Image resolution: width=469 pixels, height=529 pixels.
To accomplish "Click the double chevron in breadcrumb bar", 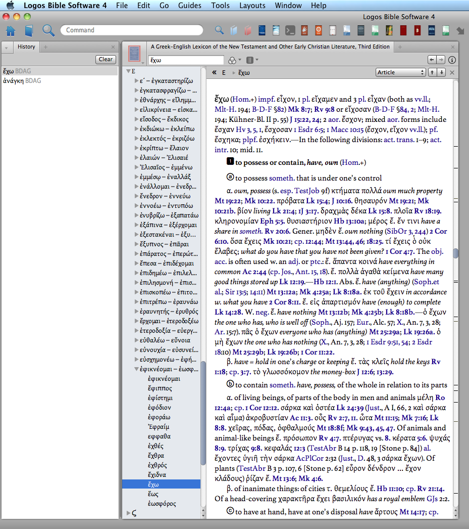I will (x=214, y=72).
